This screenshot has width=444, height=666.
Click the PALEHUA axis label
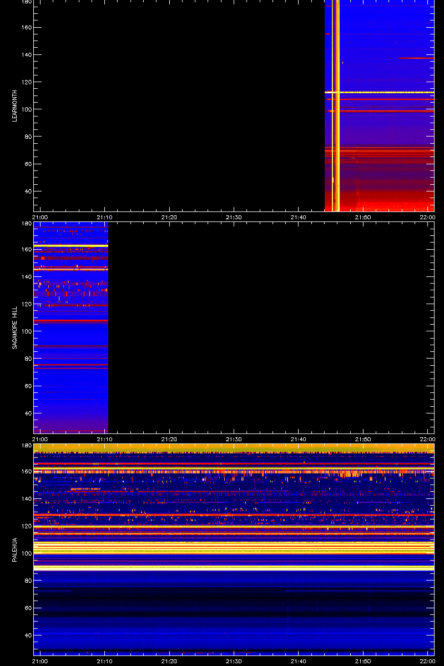point(16,549)
